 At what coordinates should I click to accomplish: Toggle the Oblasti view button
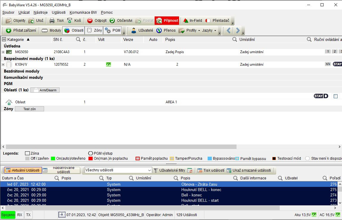[74, 30]
